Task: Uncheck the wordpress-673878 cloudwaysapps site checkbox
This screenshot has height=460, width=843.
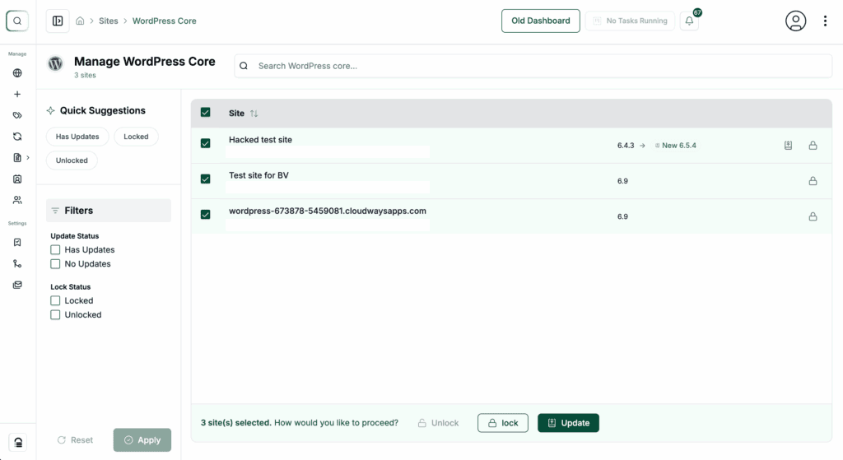Action: point(205,215)
